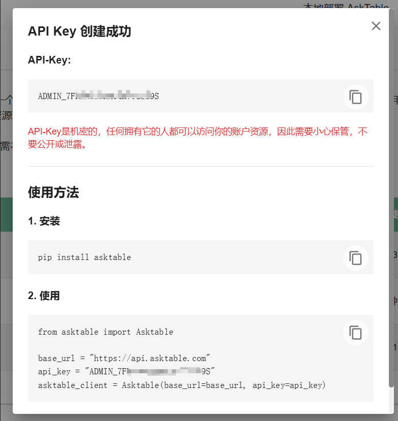Copy the Python usage code snippet
398x421 pixels.
point(355,333)
